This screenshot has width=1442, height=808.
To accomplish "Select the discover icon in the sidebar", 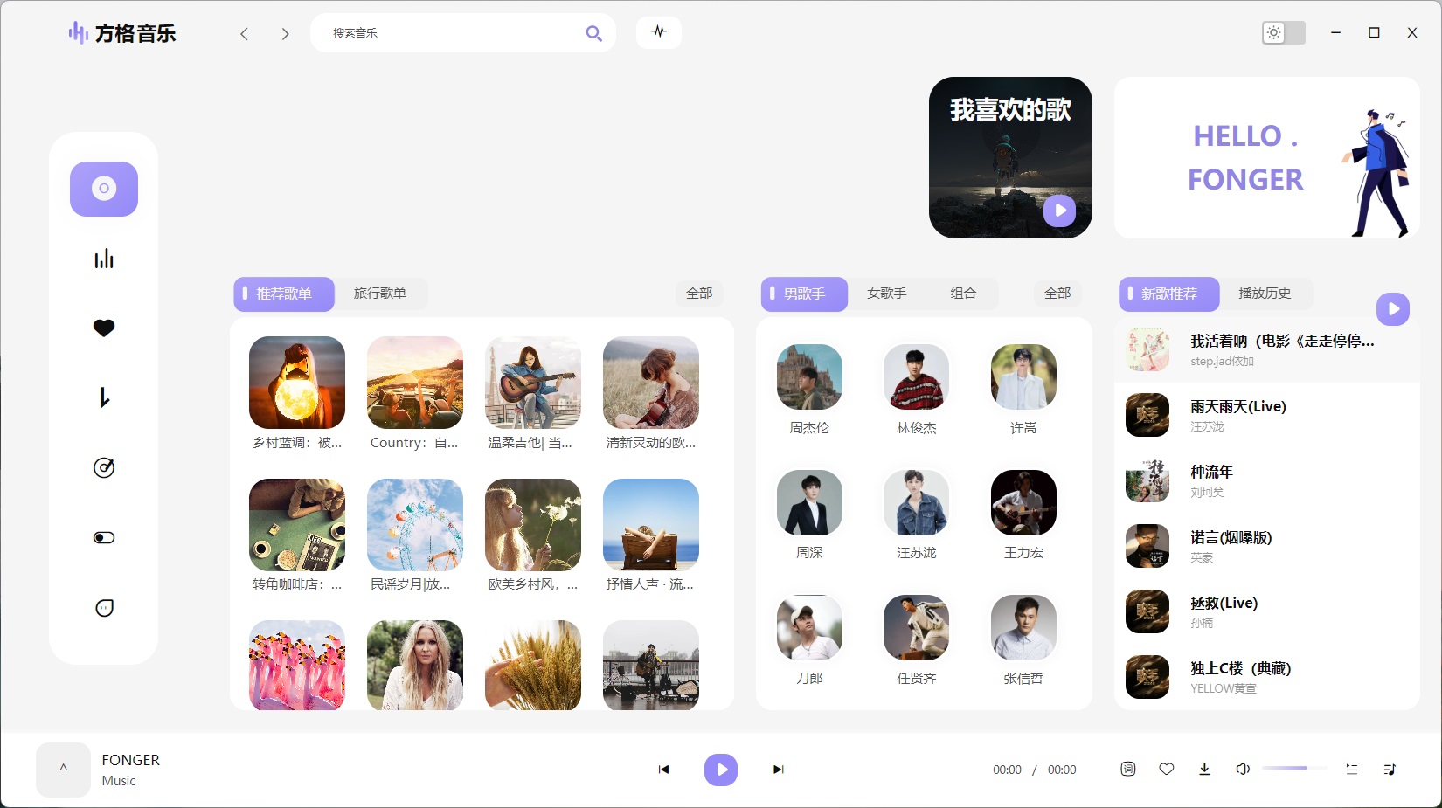I will (x=103, y=189).
